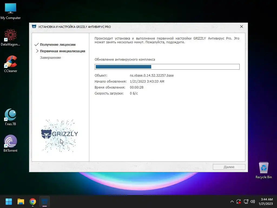Close the Grizzly installer window
Screen dimensions: 277x208
[242, 27]
